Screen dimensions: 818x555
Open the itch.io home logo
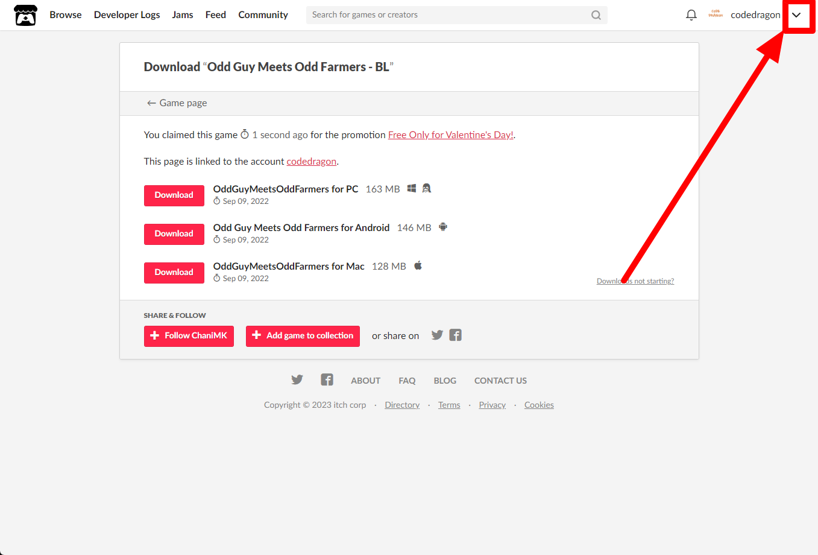(25, 15)
